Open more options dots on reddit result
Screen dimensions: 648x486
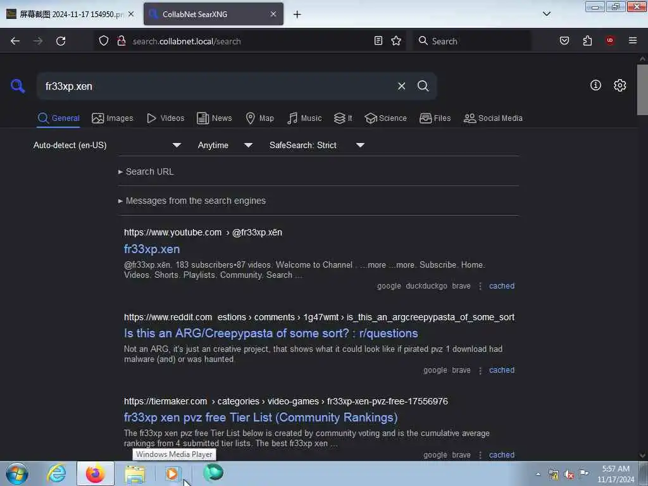coord(480,370)
